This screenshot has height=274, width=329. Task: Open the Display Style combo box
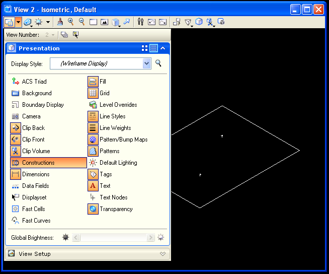[x=101, y=63]
